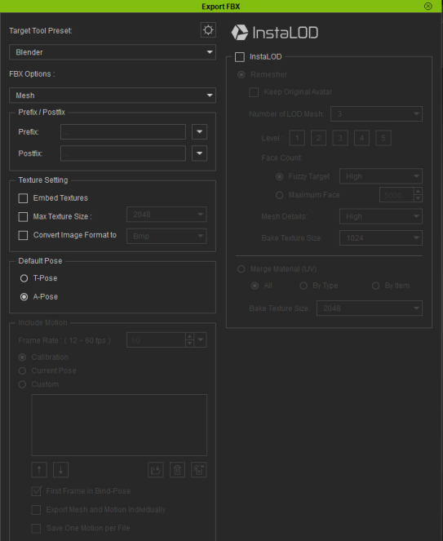Open Bake Texture Size 1024 dropdown

(x=381, y=238)
